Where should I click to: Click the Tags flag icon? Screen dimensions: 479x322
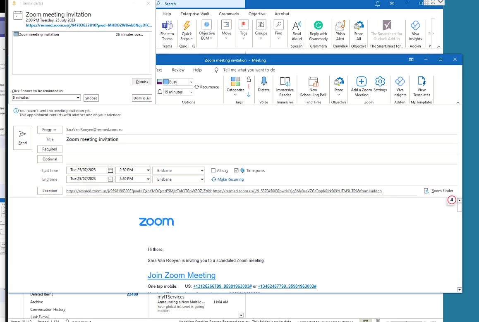[x=244, y=30]
